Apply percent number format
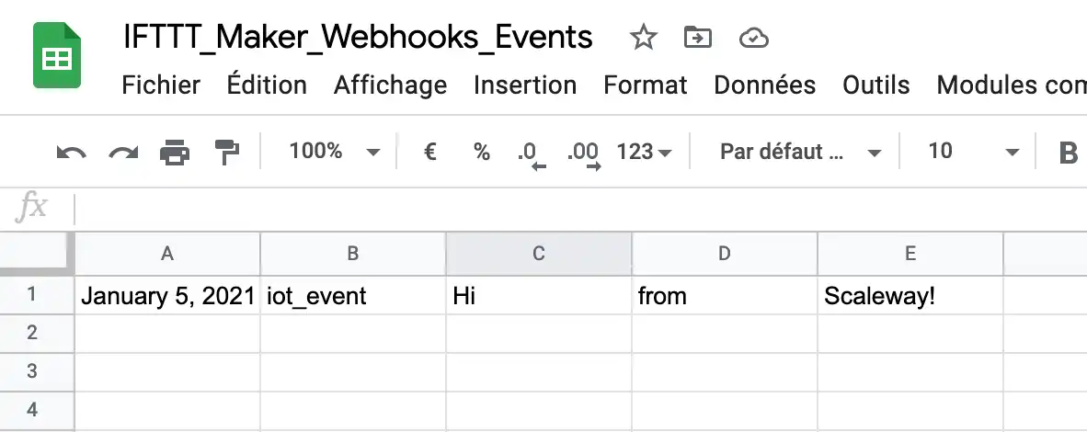This screenshot has height=432, width=1087. 482,151
